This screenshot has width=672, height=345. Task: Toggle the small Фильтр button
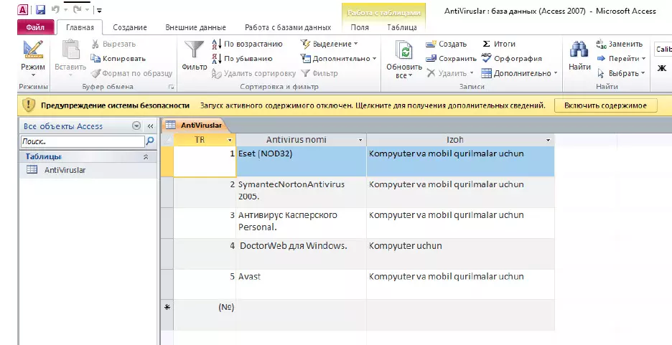(x=319, y=73)
